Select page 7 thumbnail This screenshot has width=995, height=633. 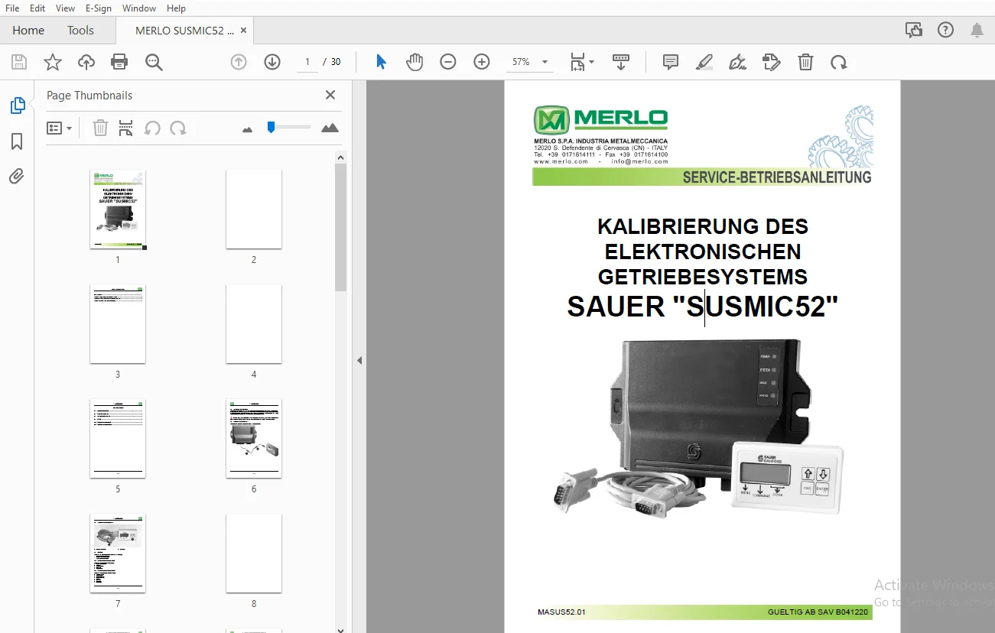(x=118, y=553)
